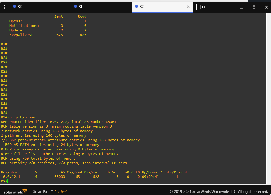Click the Keepalives row
271x195 pixels.
point(48,35)
